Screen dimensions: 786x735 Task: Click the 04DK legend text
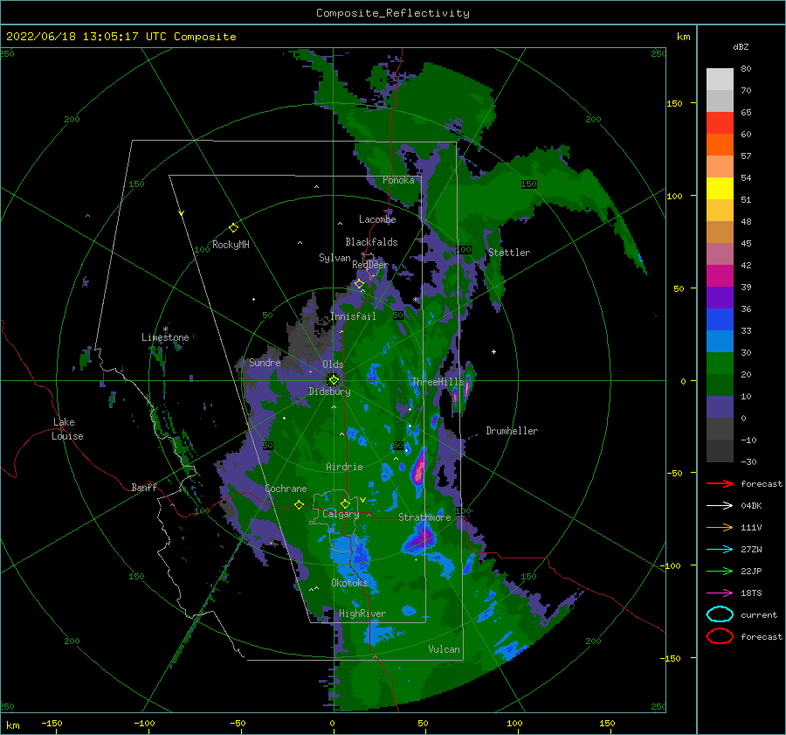pyautogui.click(x=751, y=506)
